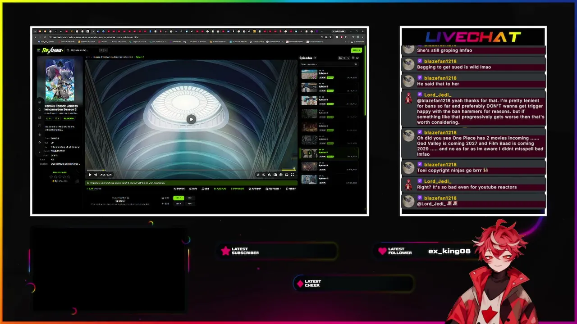
Task: Click the chat message "Begging to get sued is wild lmao"
Action: (x=454, y=67)
